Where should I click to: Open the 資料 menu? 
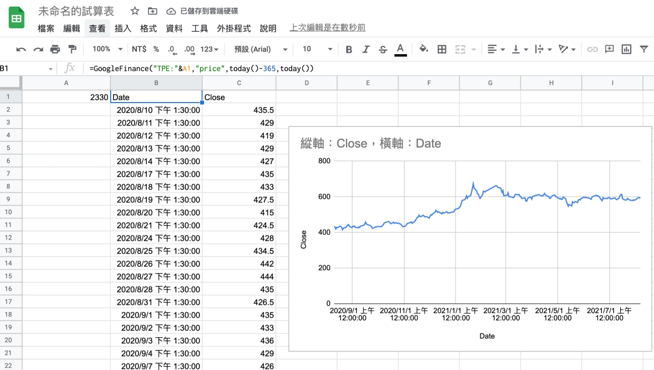pos(174,28)
